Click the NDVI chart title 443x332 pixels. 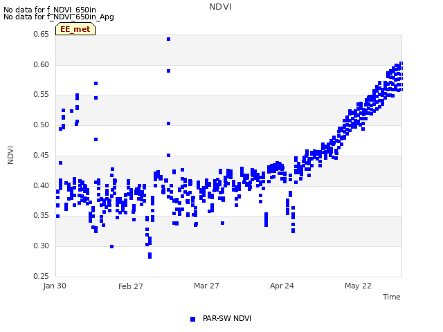(x=220, y=7)
